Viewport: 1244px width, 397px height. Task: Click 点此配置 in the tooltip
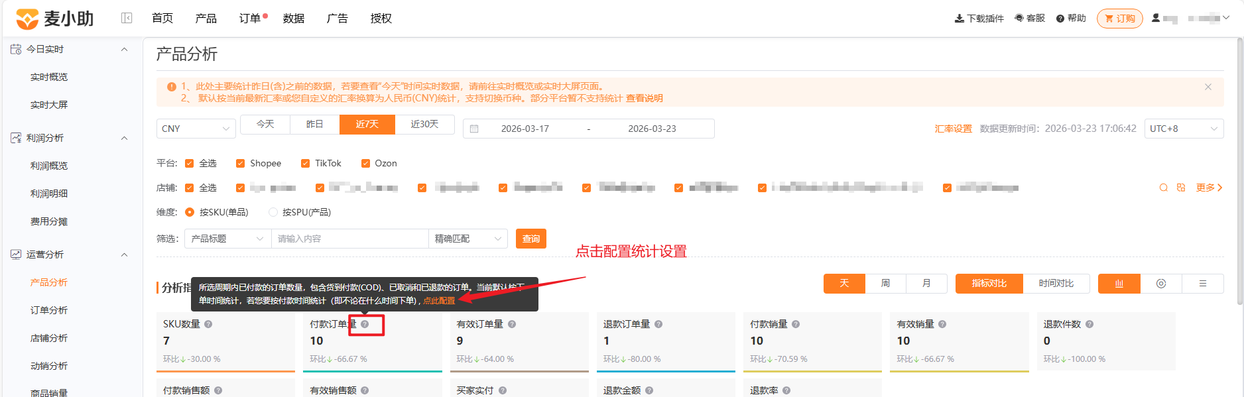click(x=439, y=301)
